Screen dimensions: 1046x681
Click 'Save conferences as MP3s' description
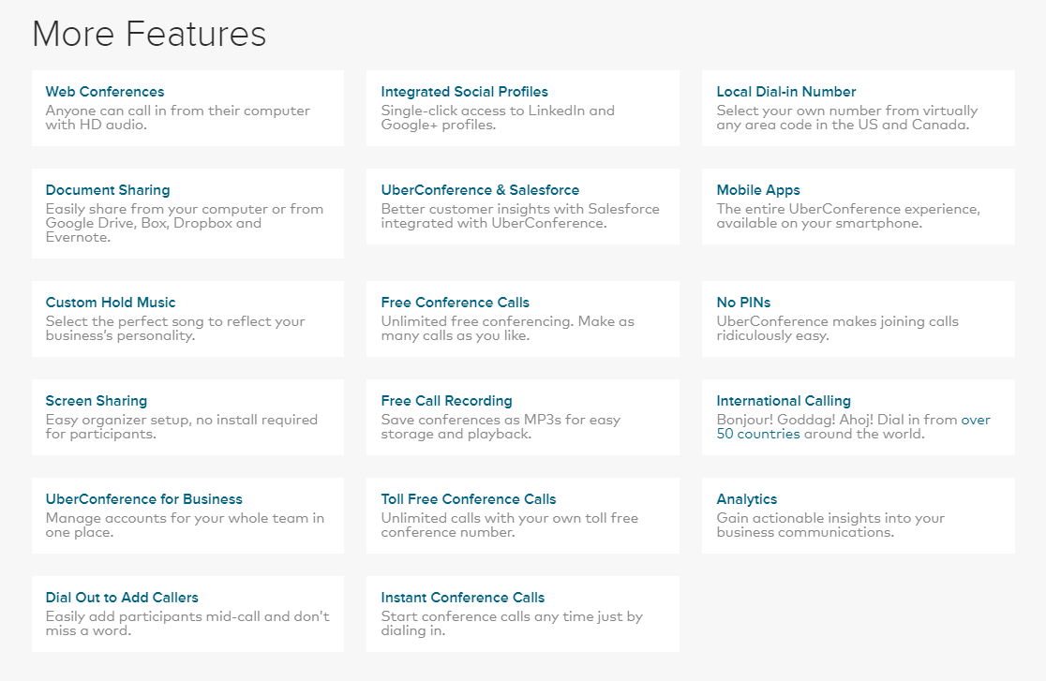(501, 426)
